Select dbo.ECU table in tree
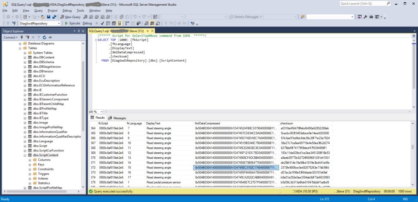Screen dimensions: 418x202 39,76
